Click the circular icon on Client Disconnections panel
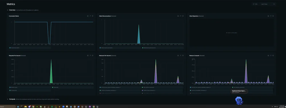Image resolution: width=286 pixels, height=108 pixels. point(183,16)
